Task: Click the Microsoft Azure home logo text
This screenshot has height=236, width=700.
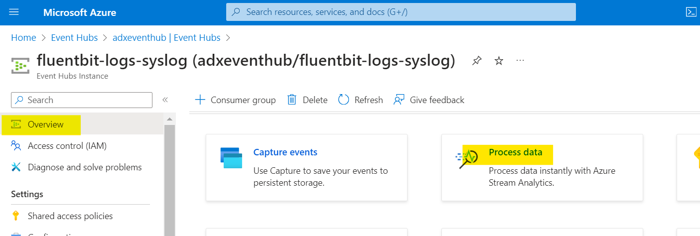Action: tap(80, 12)
